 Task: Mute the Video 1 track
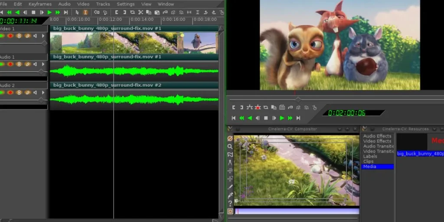(35, 36)
